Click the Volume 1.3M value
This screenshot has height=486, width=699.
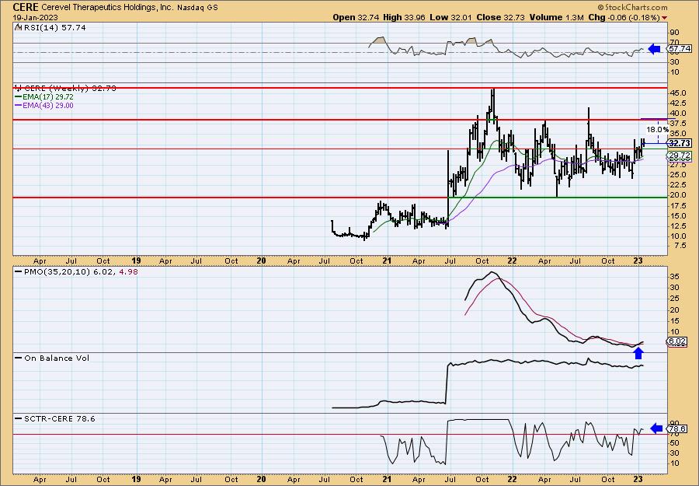[x=556, y=17]
